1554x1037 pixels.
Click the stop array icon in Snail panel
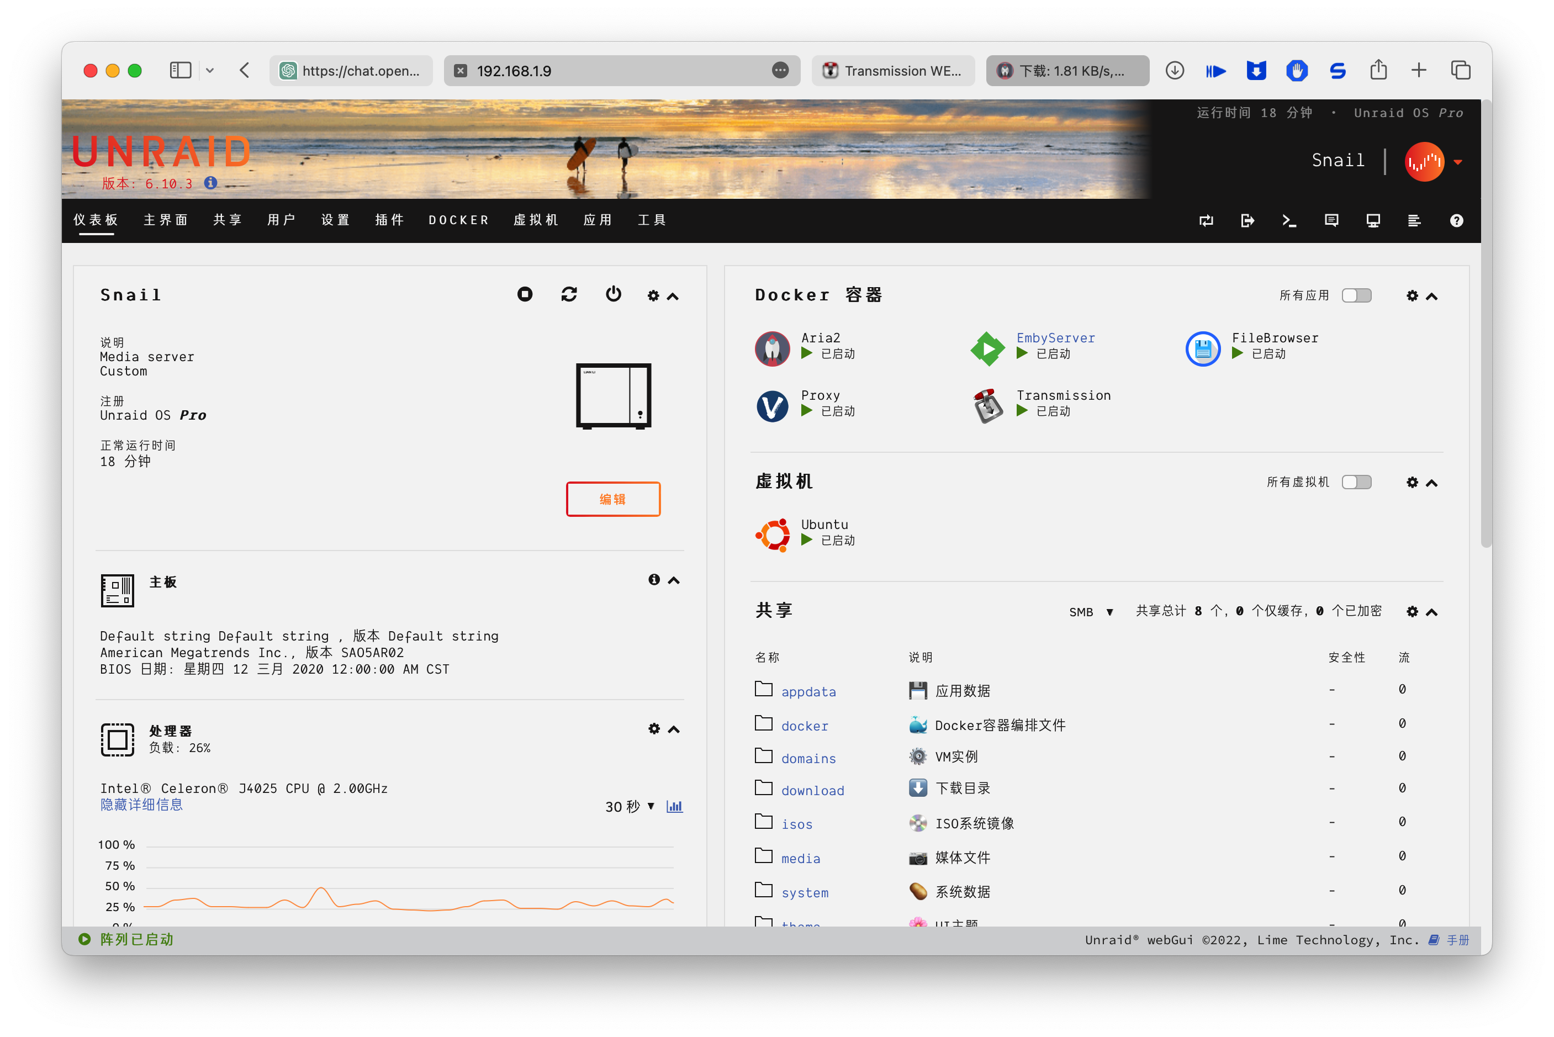coord(525,294)
